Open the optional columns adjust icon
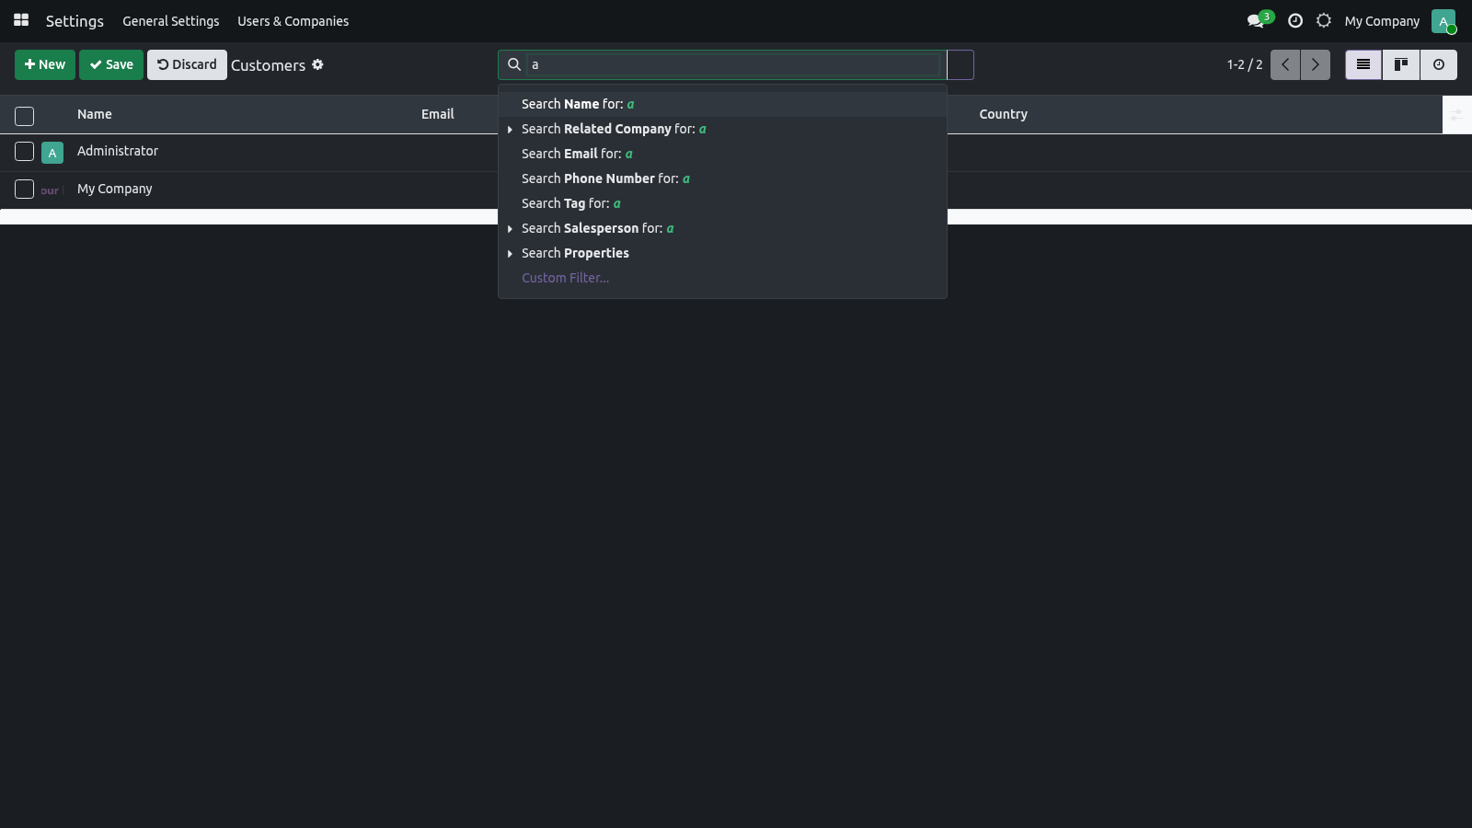The image size is (1472, 828). click(1456, 115)
